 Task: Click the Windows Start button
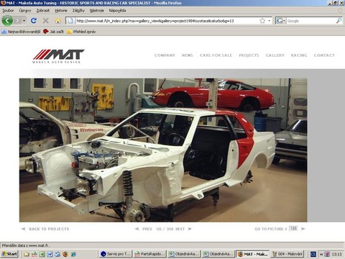click(9, 254)
